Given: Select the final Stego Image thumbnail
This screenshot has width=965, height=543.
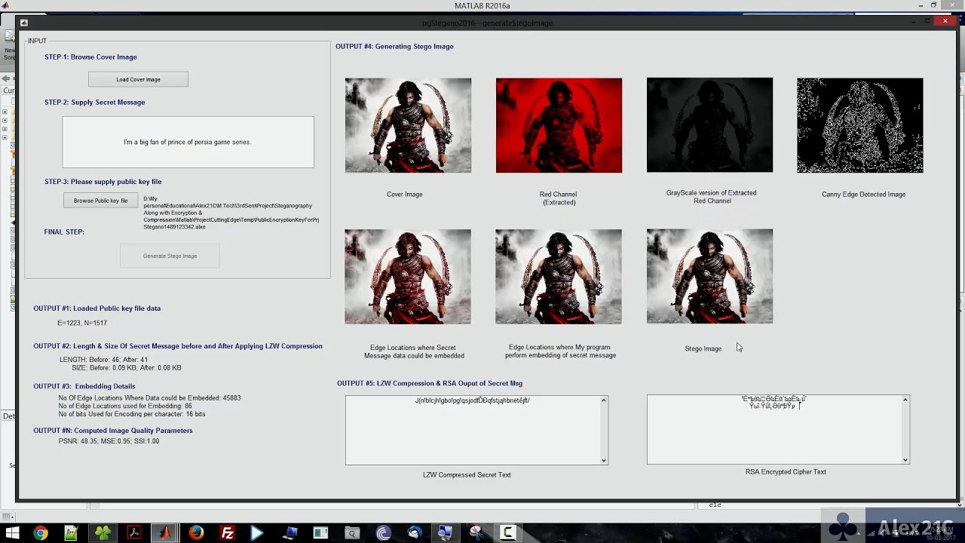Looking at the screenshot, I should click(x=709, y=276).
